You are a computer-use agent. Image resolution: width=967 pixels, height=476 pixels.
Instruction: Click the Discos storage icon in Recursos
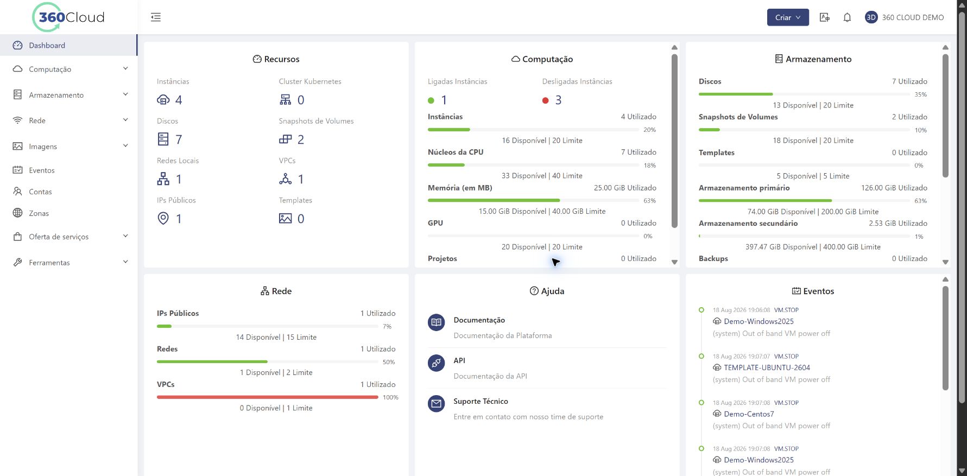click(x=163, y=139)
